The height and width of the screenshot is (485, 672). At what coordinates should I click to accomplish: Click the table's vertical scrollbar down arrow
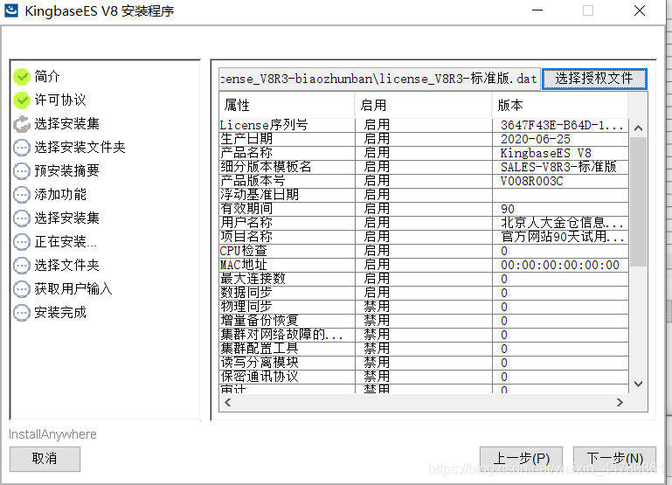pos(638,384)
